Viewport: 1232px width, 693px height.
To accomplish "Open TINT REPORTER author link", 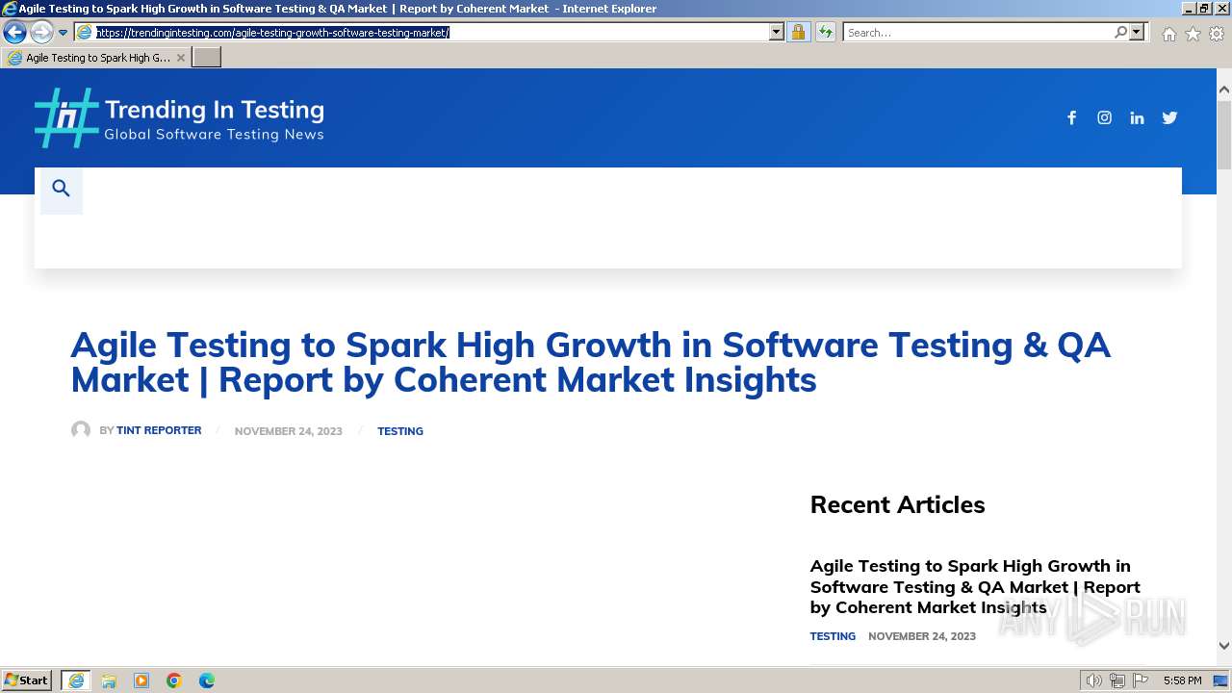I will (159, 430).
